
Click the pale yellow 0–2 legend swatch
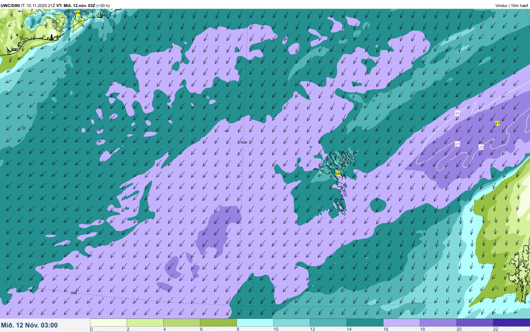coord(108,322)
